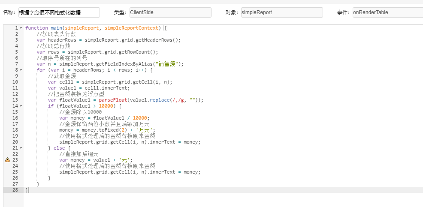
Task: Fold the else block at line 21
Action: click(21, 148)
